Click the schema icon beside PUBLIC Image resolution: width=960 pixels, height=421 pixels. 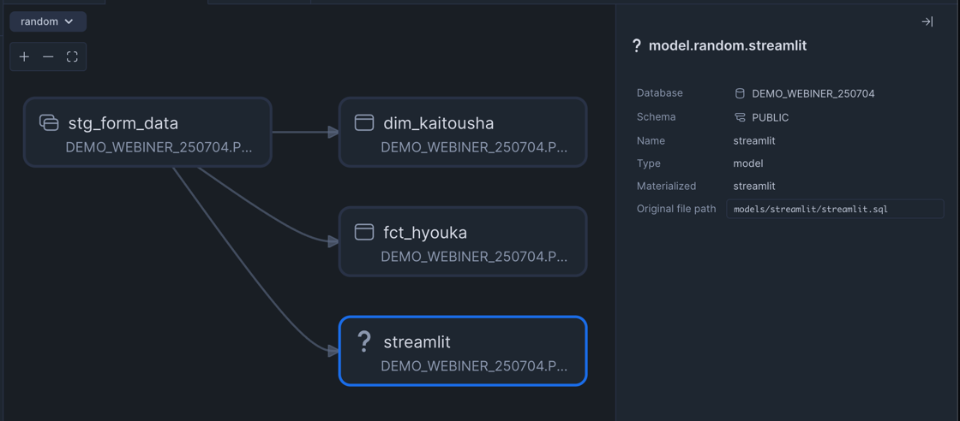click(740, 117)
